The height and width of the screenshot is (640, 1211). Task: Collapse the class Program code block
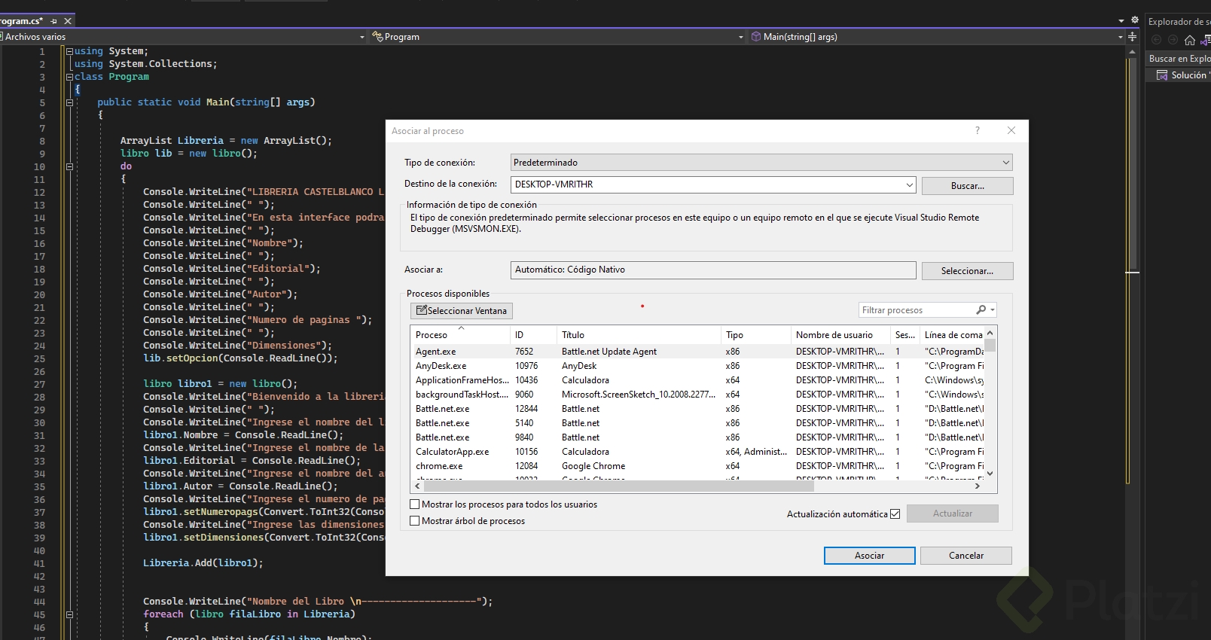[x=69, y=77]
